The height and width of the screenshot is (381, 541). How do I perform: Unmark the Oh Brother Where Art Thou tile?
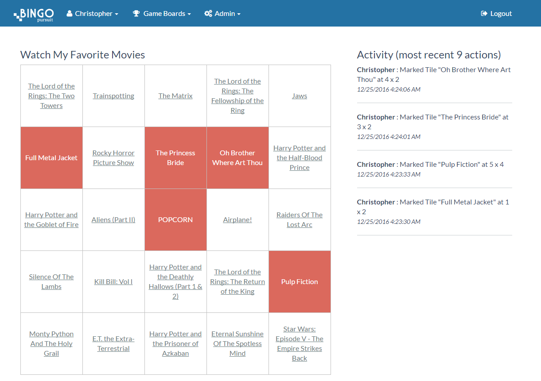point(237,158)
